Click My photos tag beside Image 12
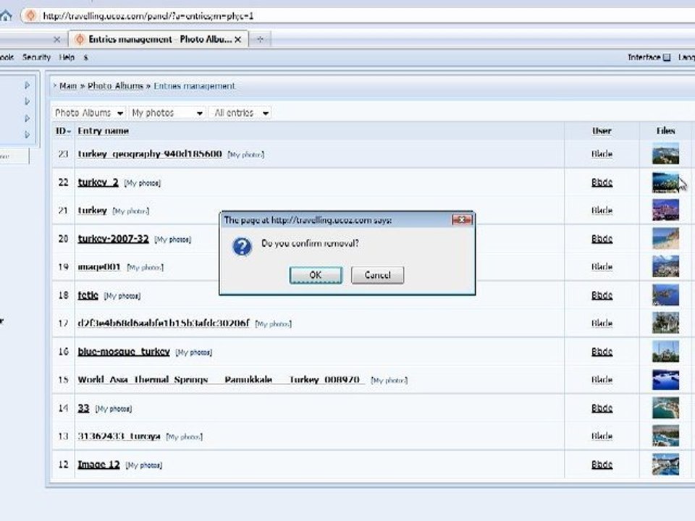The height and width of the screenshot is (521, 695). (144, 465)
